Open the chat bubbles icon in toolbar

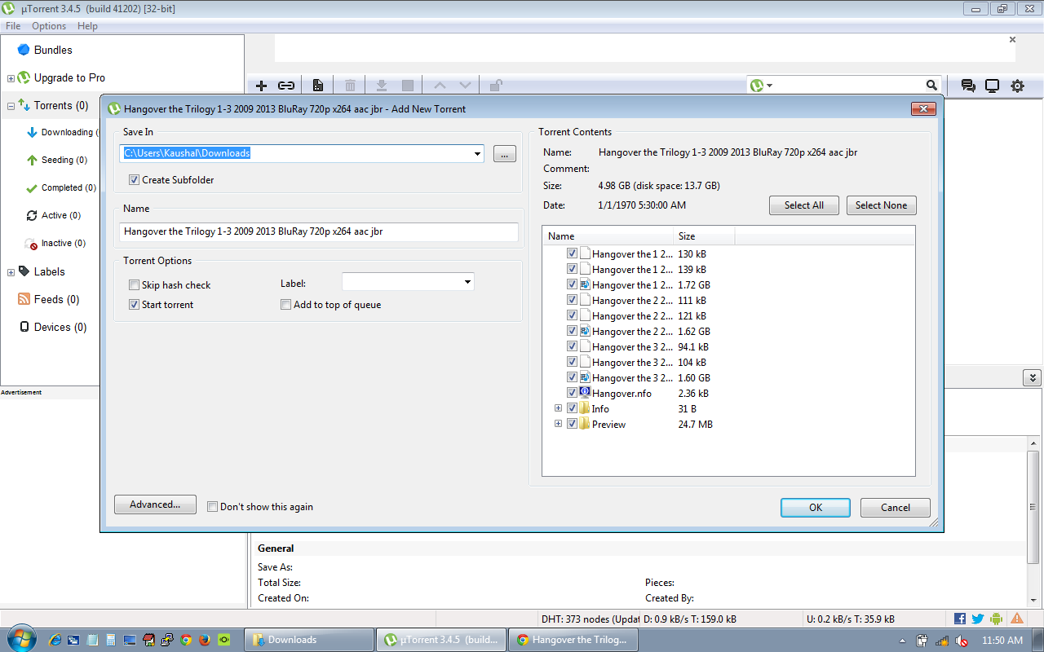[x=968, y=86]
